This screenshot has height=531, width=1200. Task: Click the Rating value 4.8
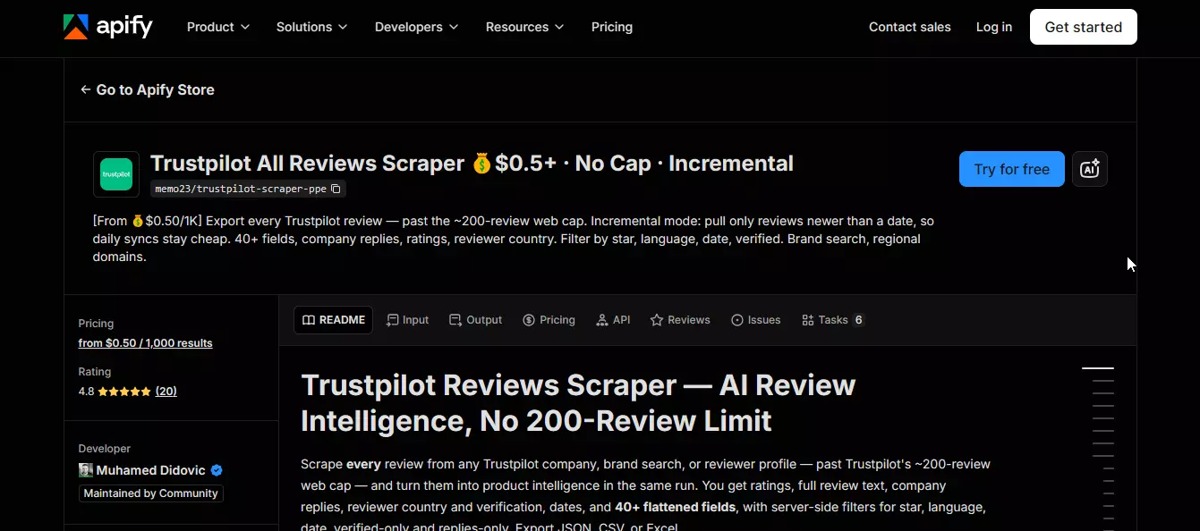point(86,392)
